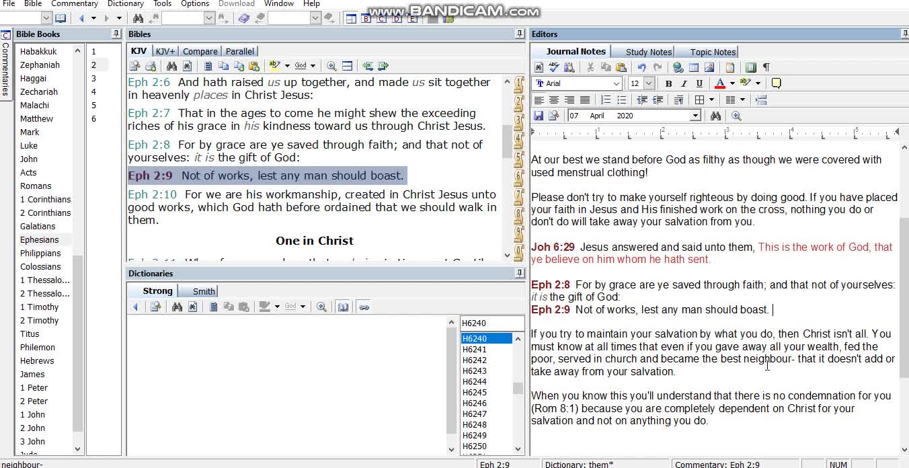Click the zoom magnifier in editor toolbar
The width and height of the screenshot is (909, 468).
coord(736,116)
